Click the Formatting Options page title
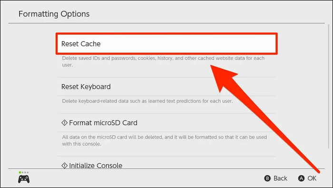Viewport: 333px width, 188px height. click(x=54, y=14)
